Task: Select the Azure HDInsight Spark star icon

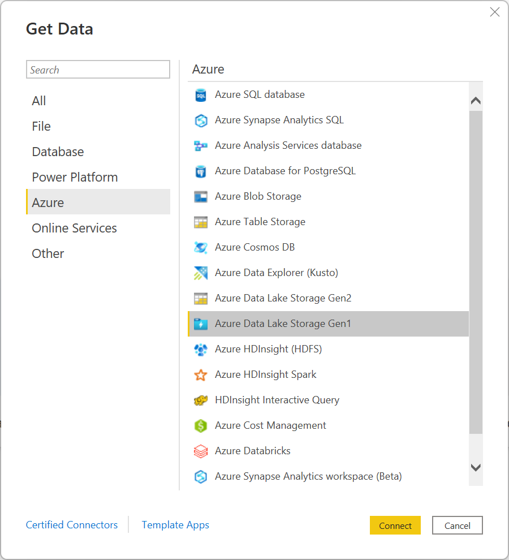Action: 201,375
